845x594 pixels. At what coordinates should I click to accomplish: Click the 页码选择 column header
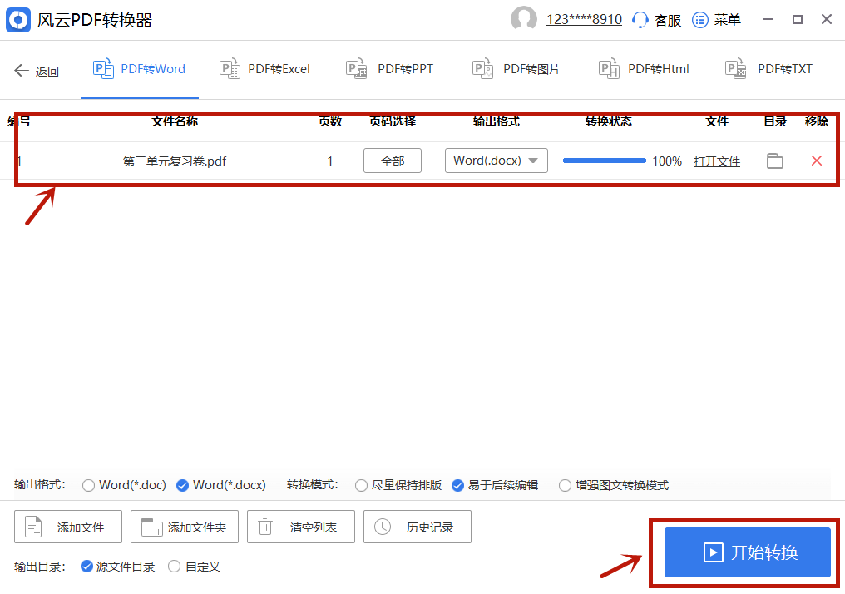(393, 121)
